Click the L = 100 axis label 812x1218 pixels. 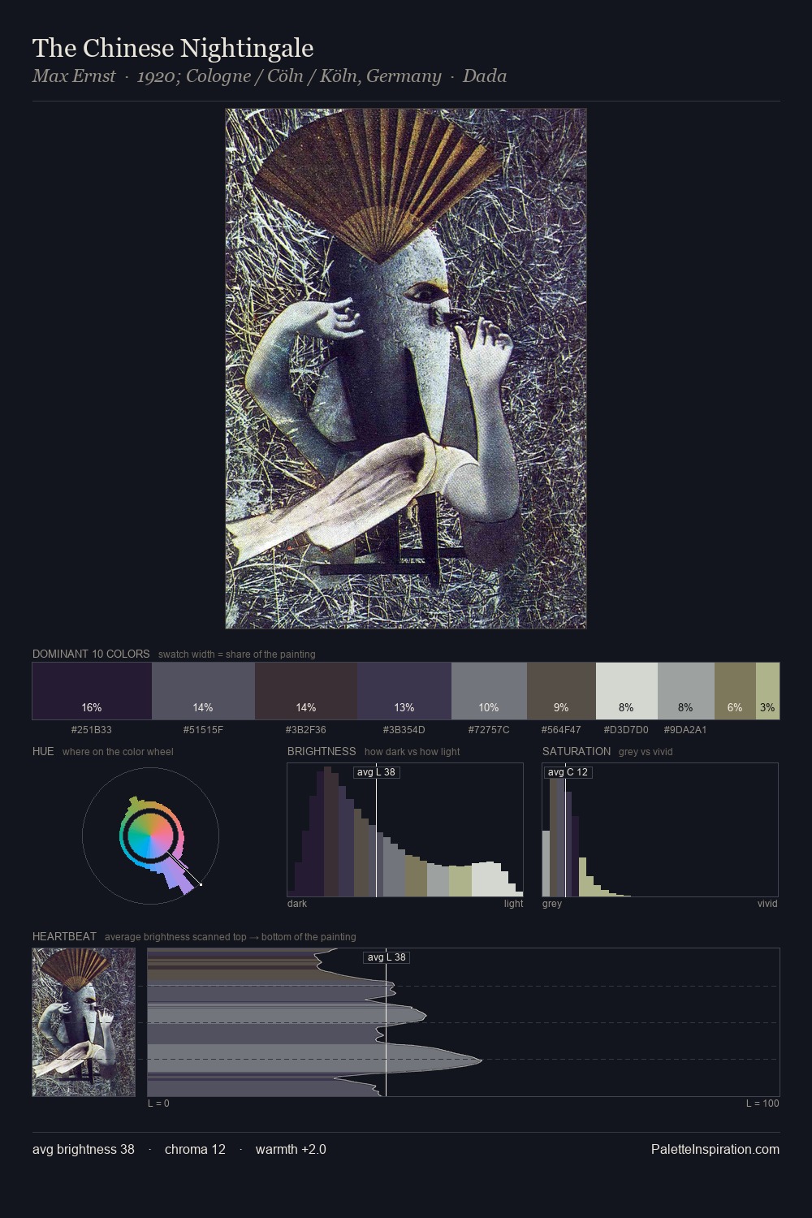tap(762, 1103)
